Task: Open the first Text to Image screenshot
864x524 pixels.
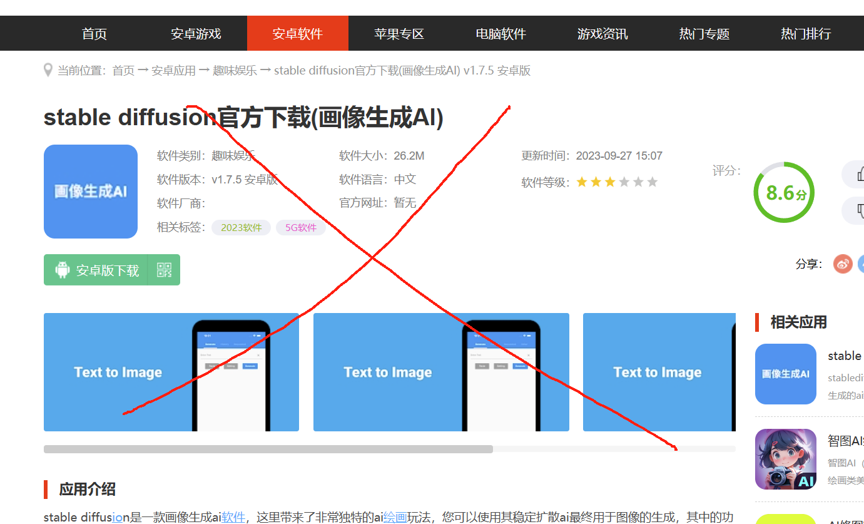Action: click(171, 372)
